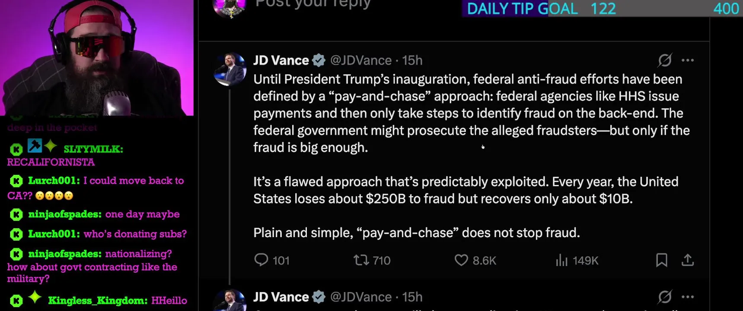The width and height of the screenshot is (743, 311).
Task: Open the @JDVance handle link
Action: pos(361,60)
